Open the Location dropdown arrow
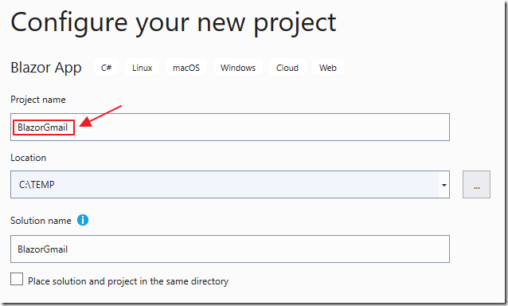 [444, 185]
